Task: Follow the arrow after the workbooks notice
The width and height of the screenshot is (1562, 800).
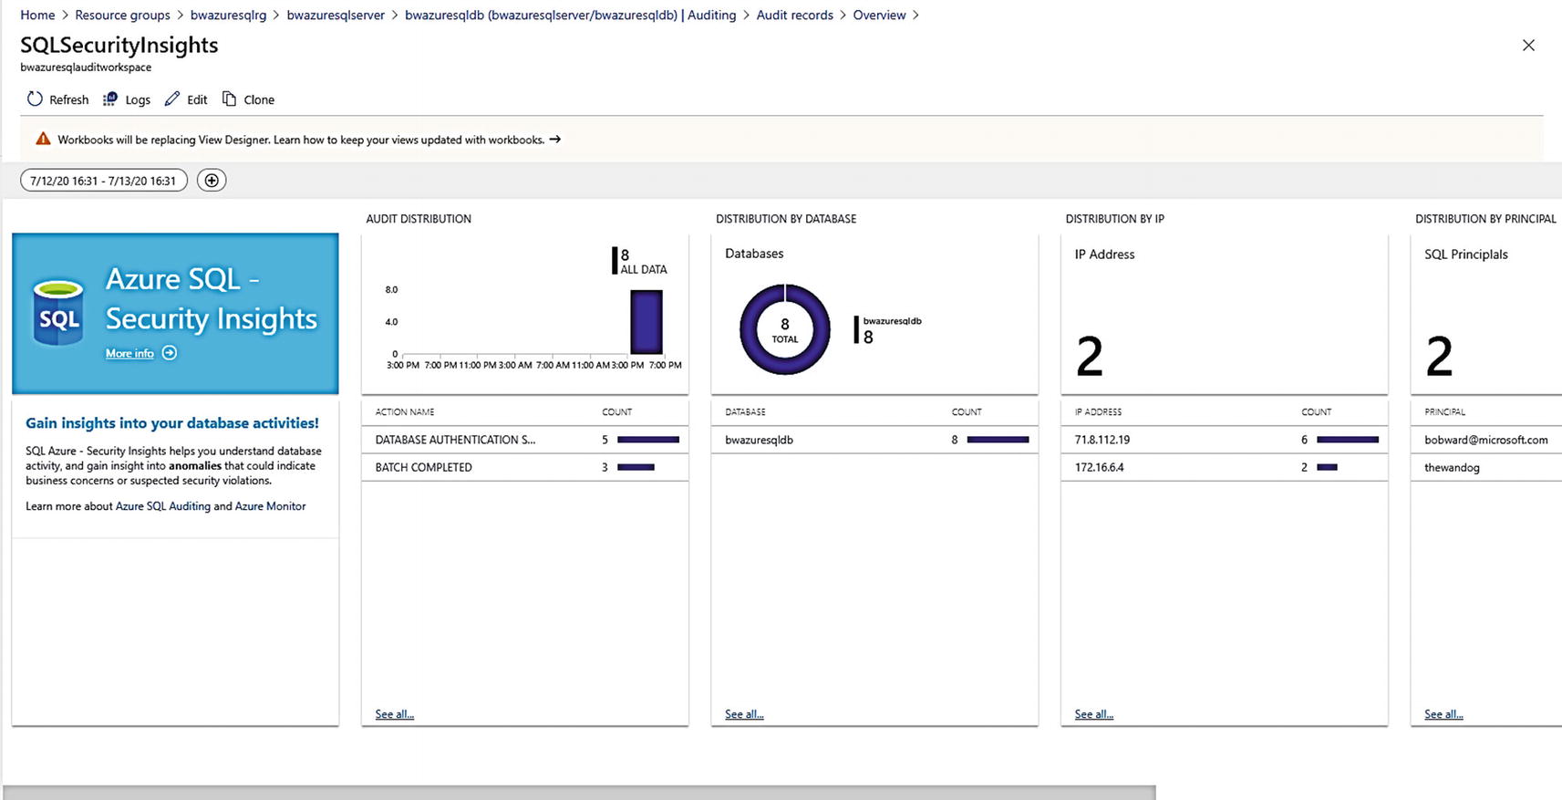Action: tap(554, 140)
